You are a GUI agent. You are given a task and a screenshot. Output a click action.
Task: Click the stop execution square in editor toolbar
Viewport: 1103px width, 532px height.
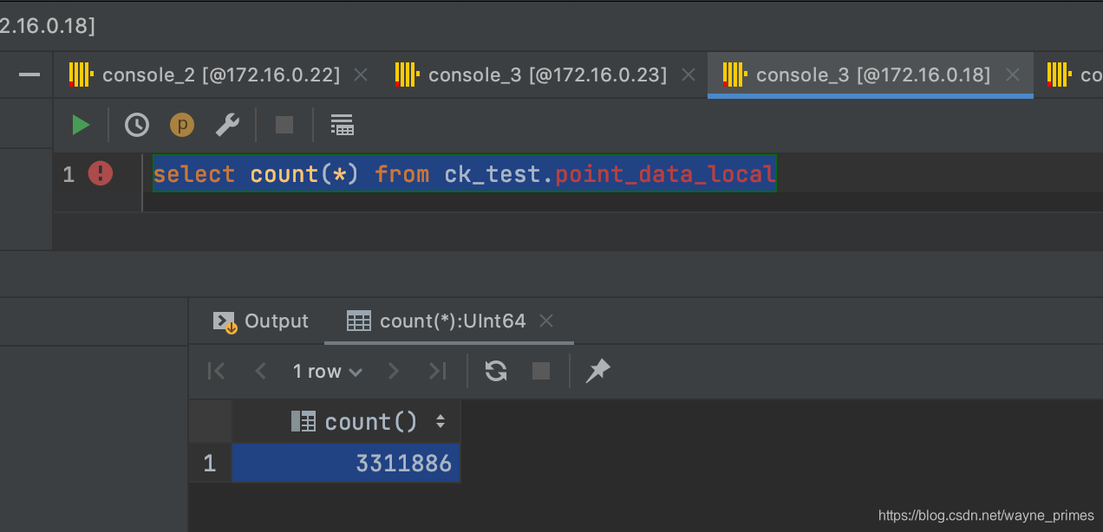[x=284, y=126]
